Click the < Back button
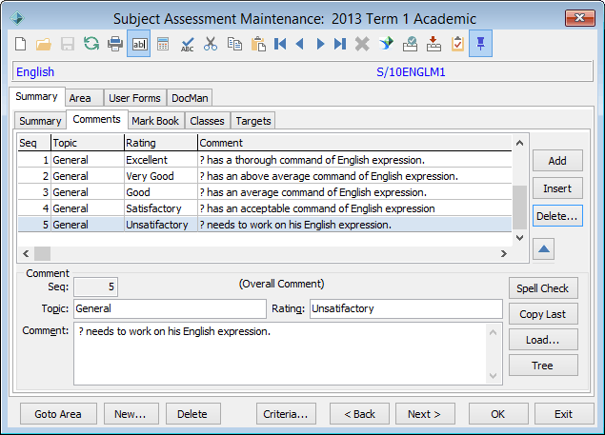Screen dimensions: 605x435 (359, 414)
